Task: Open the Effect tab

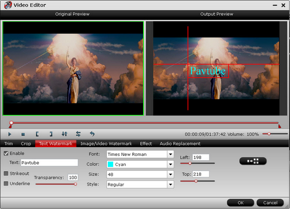Action: point(146,144)
